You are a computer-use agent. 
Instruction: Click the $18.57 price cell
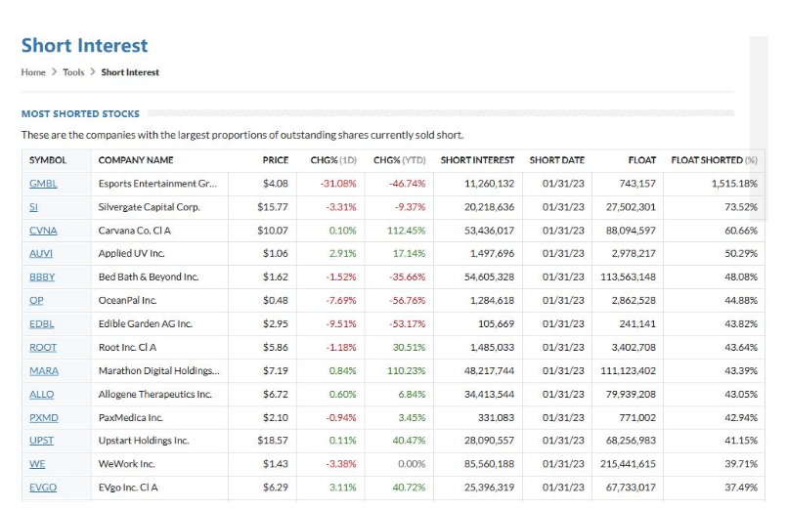pos(273,441)
